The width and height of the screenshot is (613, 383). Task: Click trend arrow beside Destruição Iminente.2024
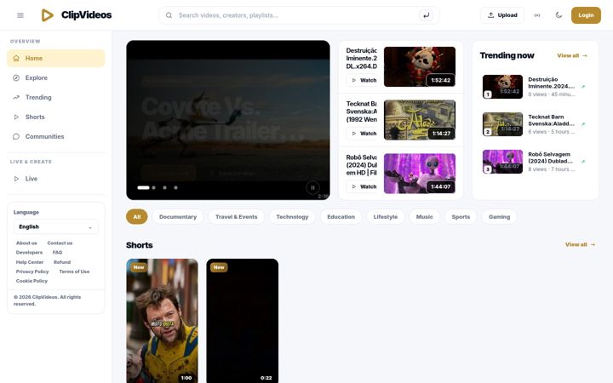pos(583,87)
